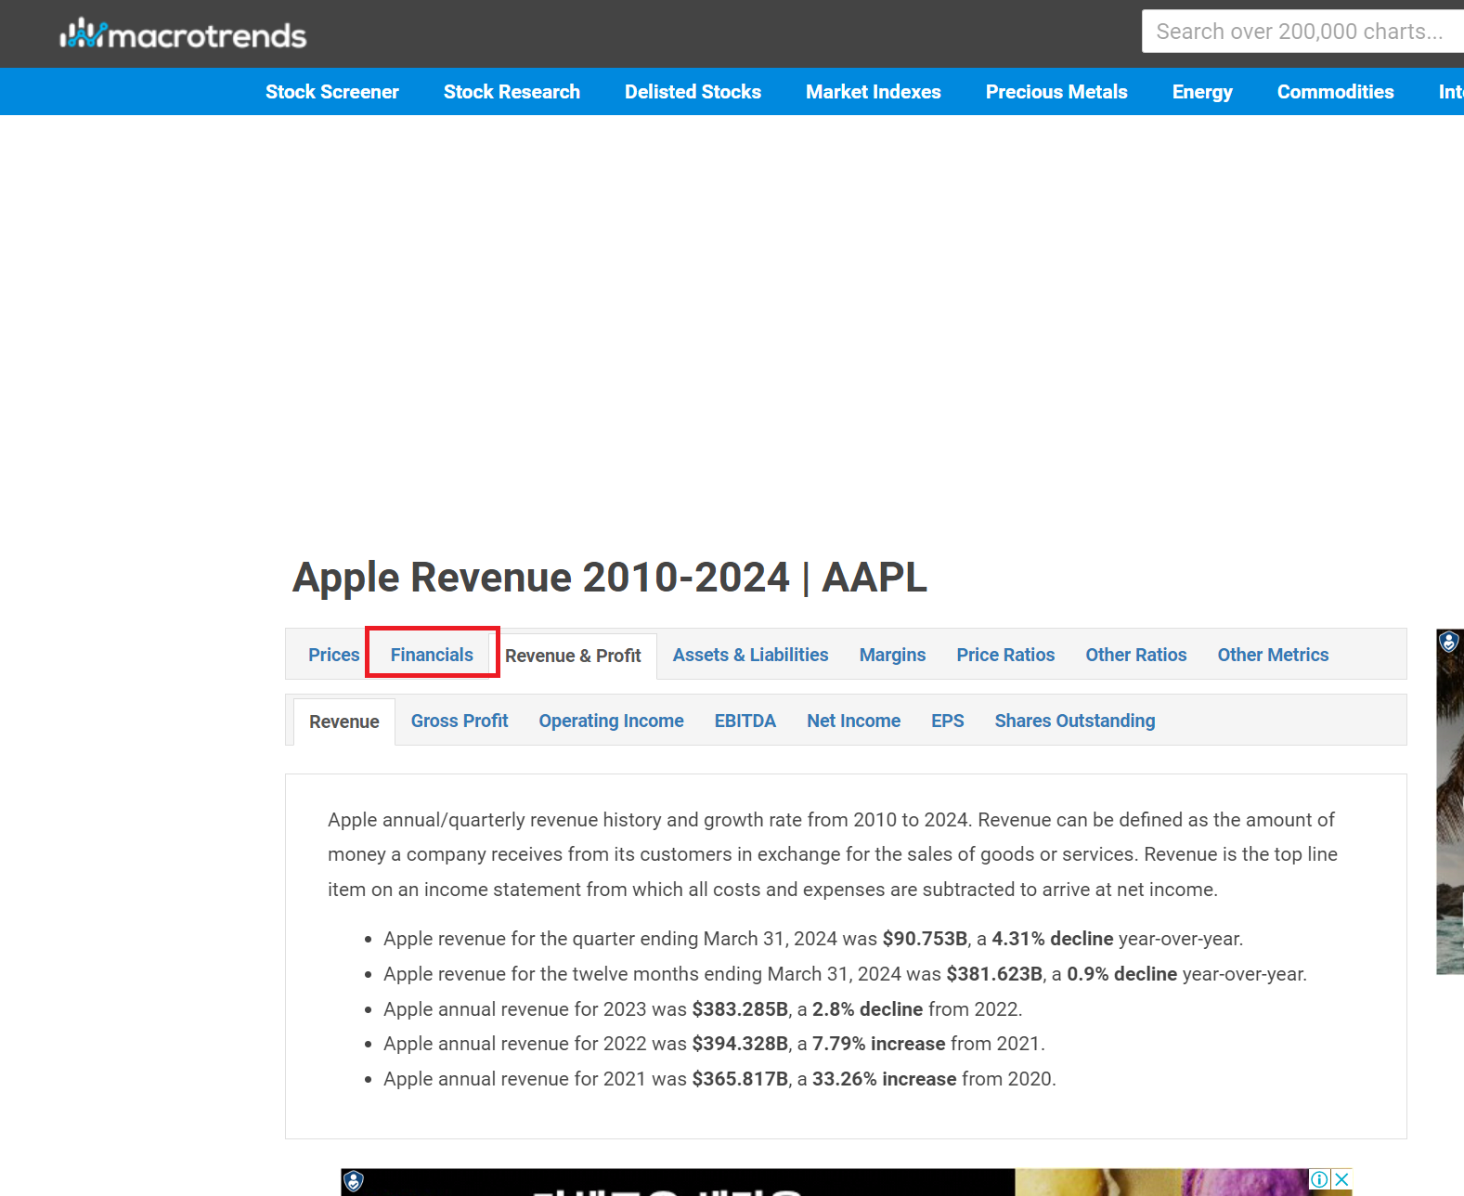Switch to the Financials tab
This screenshot has height=1196, width=1464.
pyautogui.click(x=432, y=655)
